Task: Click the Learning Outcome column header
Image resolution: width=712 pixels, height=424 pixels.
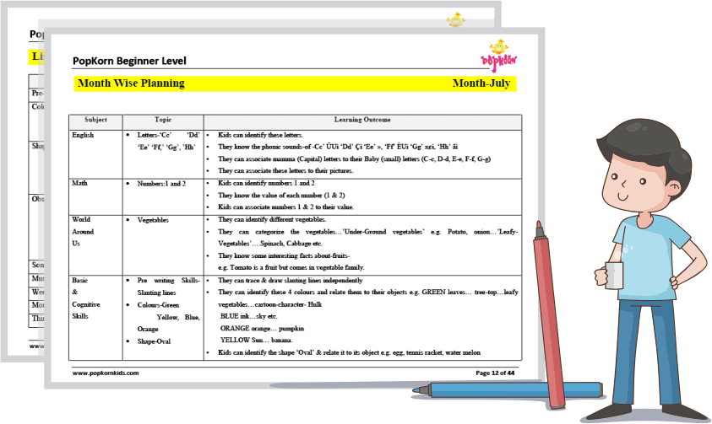Action: [x=362, y=120]
